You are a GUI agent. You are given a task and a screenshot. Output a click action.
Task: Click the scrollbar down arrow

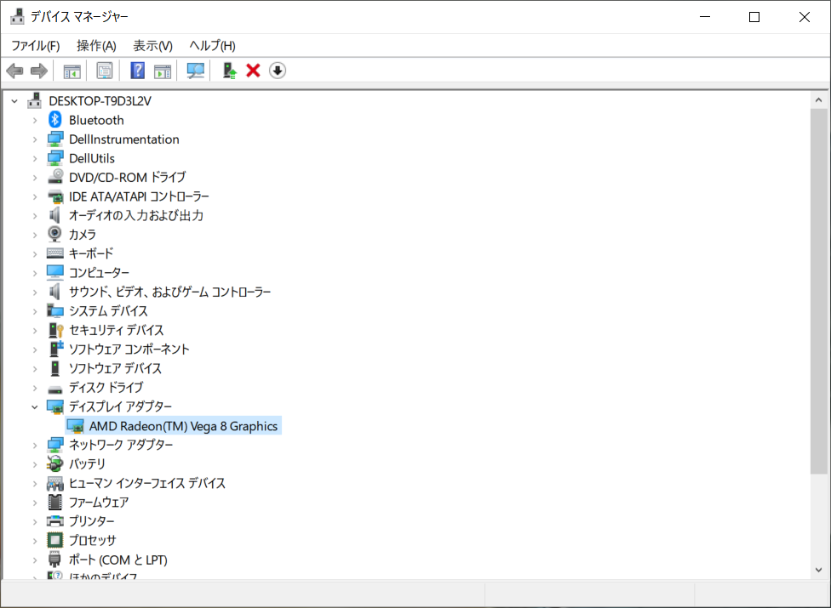[x=819, y=570]
